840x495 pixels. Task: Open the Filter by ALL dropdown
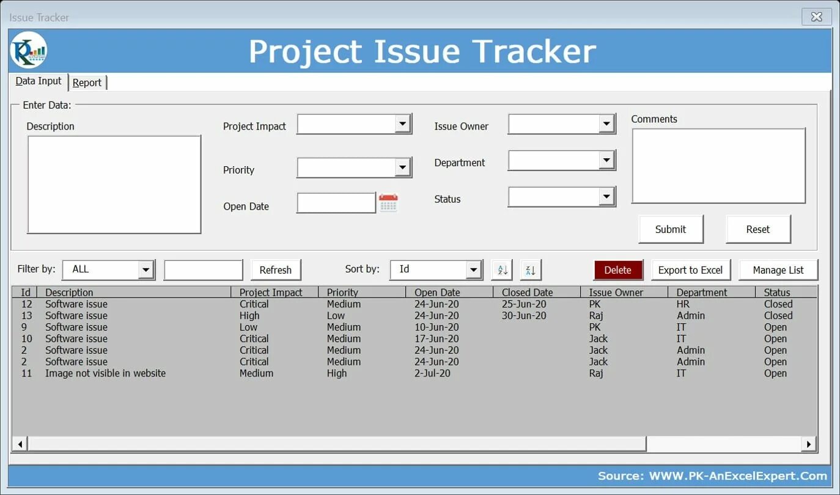[146, 269]
